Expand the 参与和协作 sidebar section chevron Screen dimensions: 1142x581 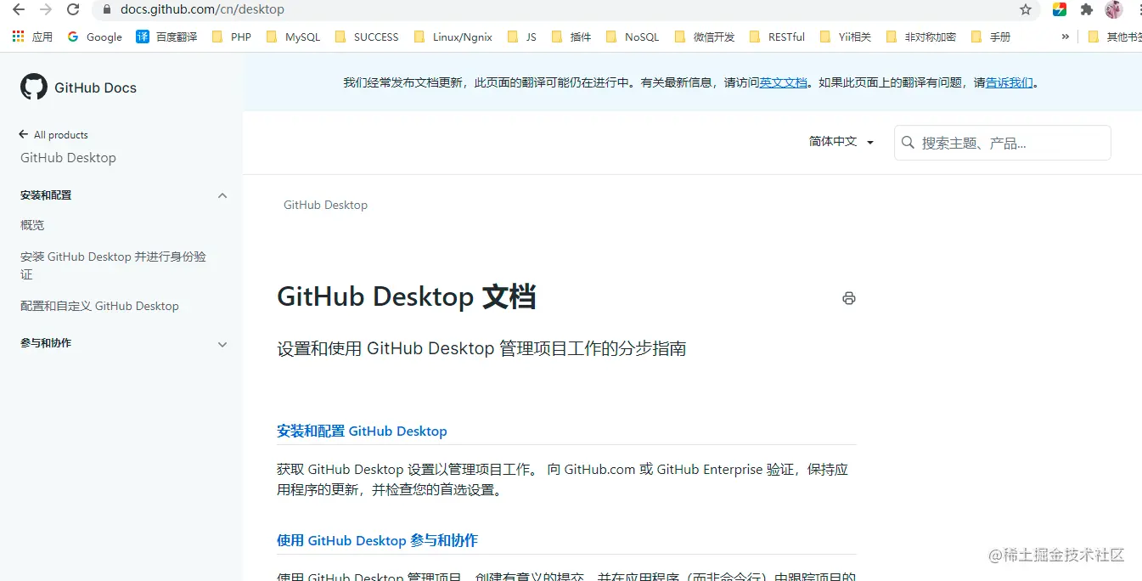point(222,344)
